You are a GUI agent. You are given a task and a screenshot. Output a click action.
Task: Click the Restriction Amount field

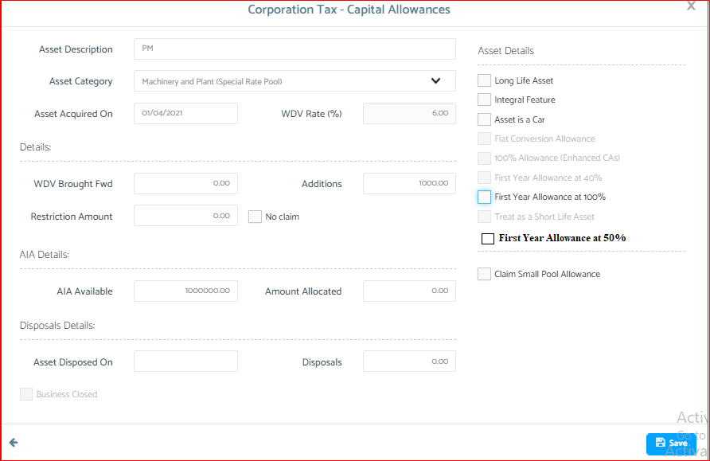(x=185, y=216)
